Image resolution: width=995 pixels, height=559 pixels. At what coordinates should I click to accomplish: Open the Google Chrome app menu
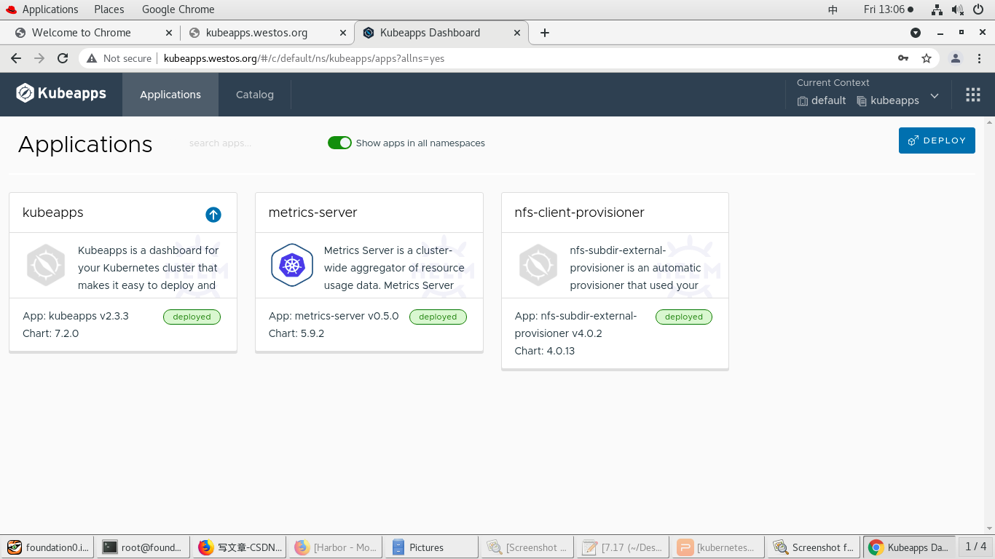click(x=178, y=9)
